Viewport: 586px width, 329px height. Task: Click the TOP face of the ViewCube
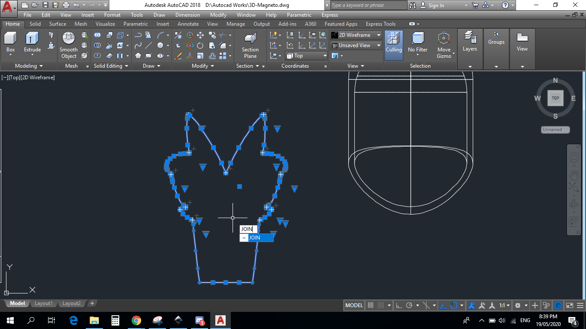(x=555, y=98)
